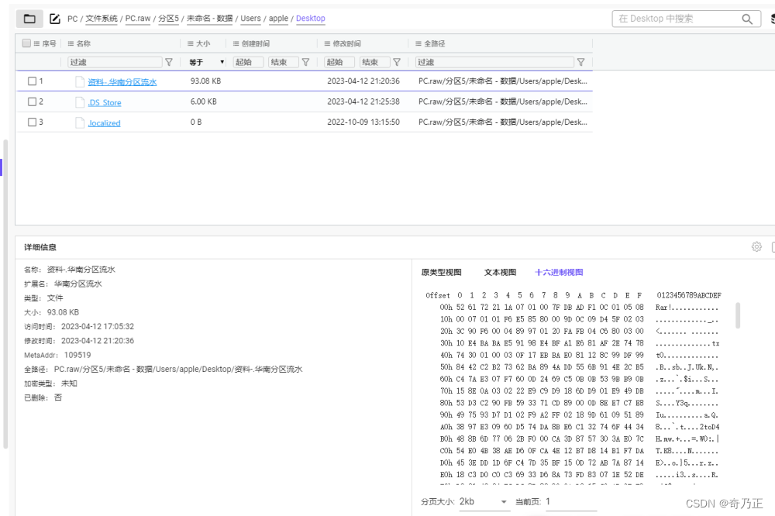The width and height of the screenshot is (775, 516).
Task: Sort by 序号 column header
Action: click(49, 43)
